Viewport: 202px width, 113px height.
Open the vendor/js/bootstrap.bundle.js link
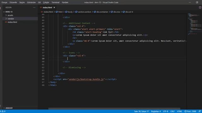point(86,79)
